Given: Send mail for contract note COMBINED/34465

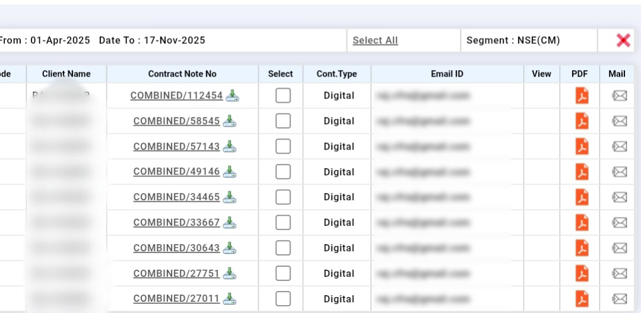Looking at the screenshot, I should 619,197.
